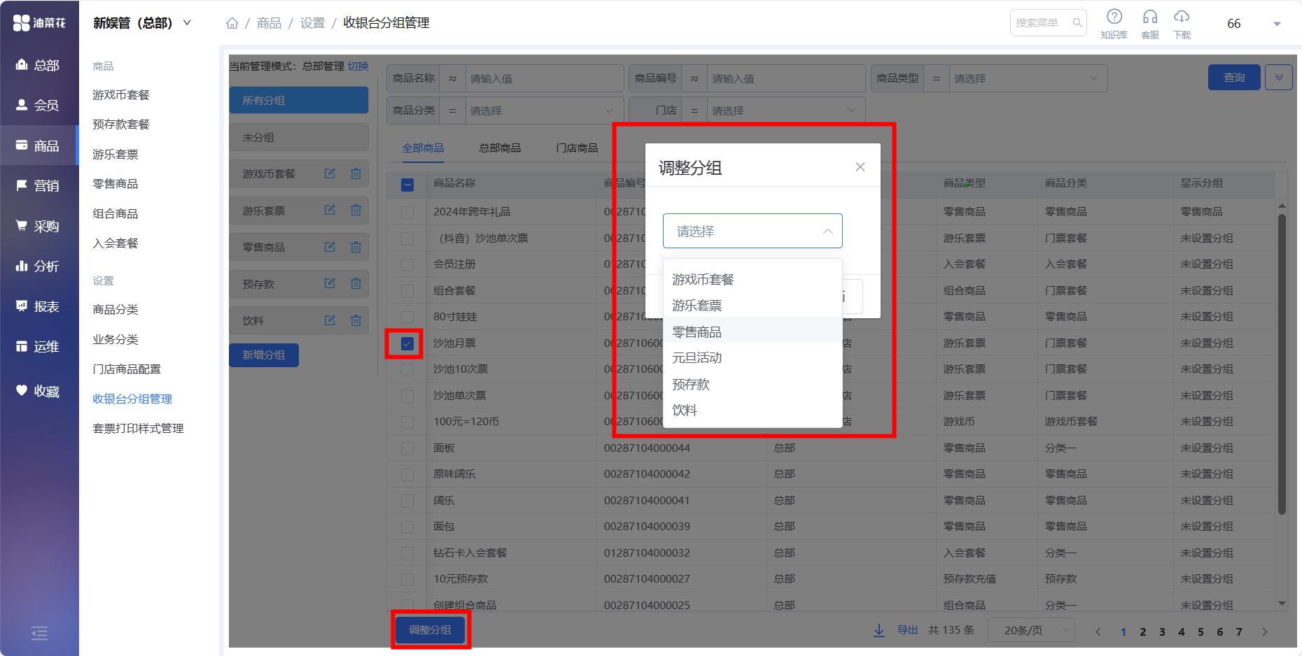This screenshot has height=656, width=1302.
Task: Open 分析 in the main sidebar
Action: click(x=38, y=266)
